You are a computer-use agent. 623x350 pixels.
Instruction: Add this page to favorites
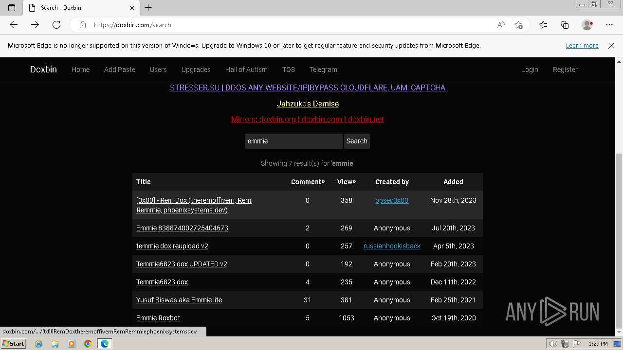(519, 25)
